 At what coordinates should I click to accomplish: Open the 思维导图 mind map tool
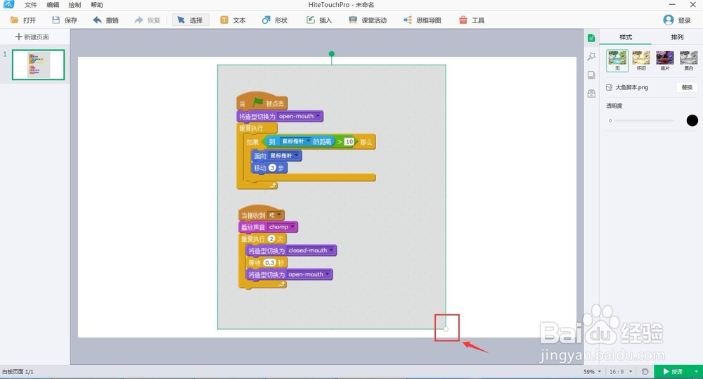coord(423,20)
